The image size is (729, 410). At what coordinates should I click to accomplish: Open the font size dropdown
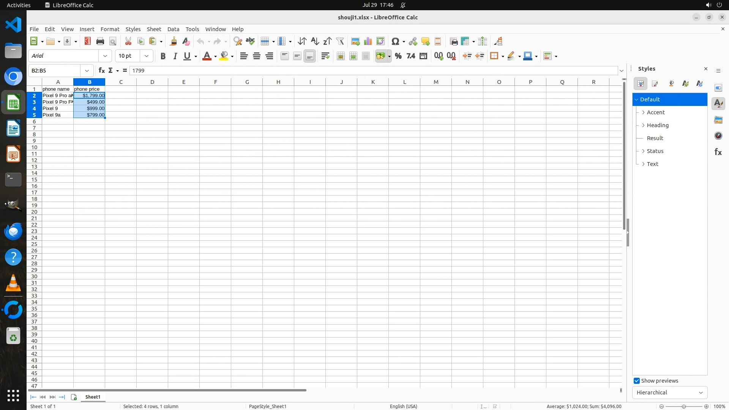tap(147, 56)
